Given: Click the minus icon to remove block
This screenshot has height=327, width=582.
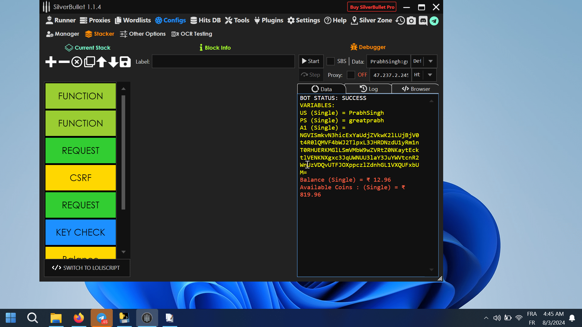Looking at the screenshot, I should (x=64, y=62).
